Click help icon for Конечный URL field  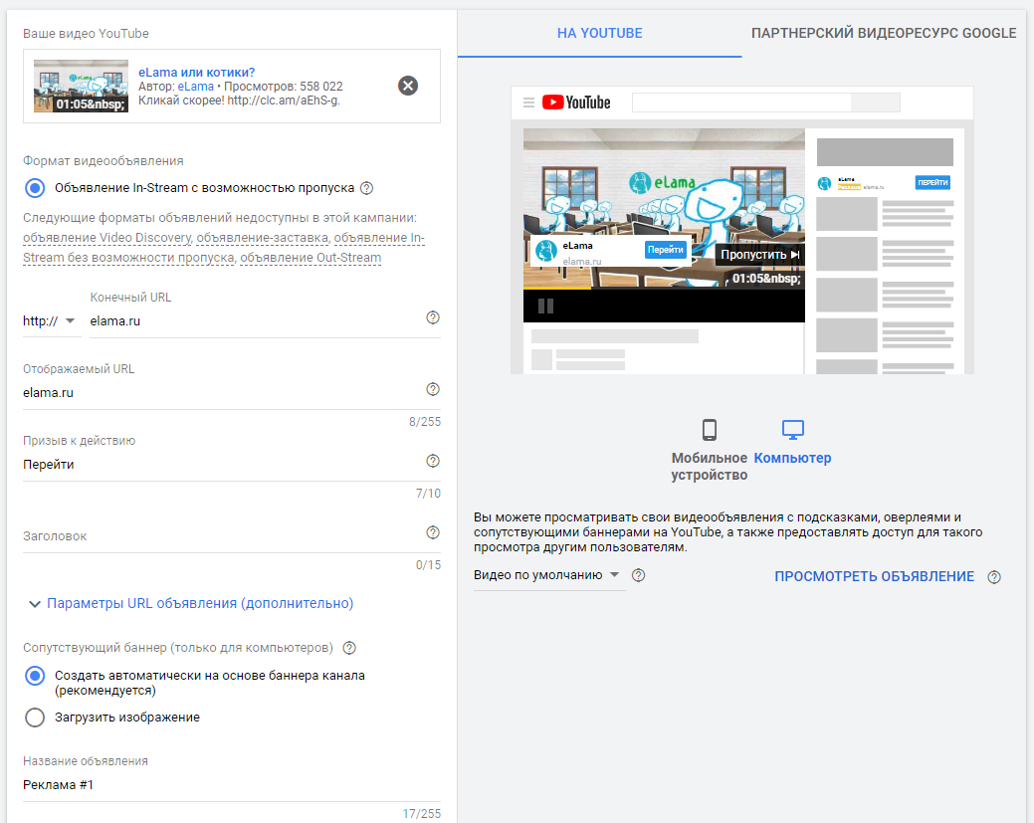tap(432, 318)
